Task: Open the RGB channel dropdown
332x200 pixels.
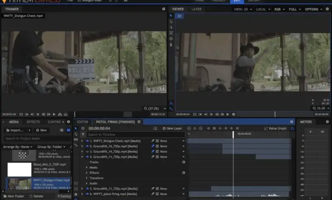Action: 280,9
